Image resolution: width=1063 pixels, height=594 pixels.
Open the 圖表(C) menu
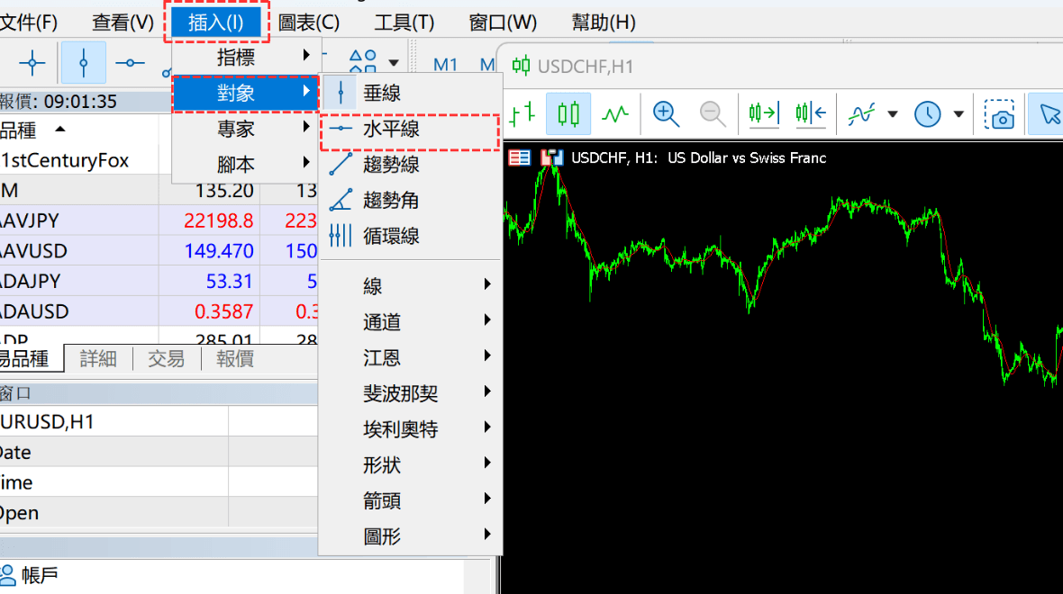pos(308,22)
